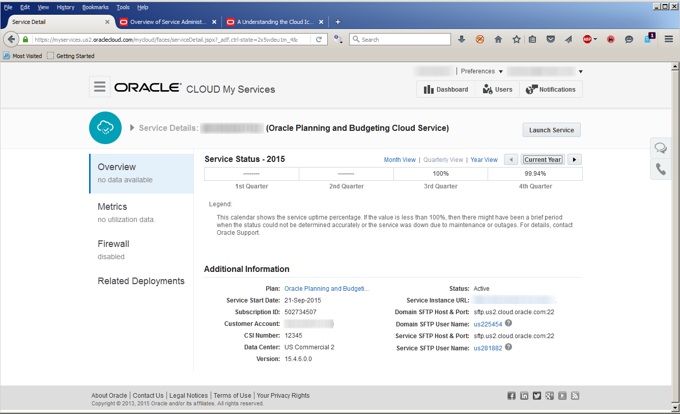Open Oracle's YouTube icon
The width and height of the screenshot is (680, 414).
(562, 396)
